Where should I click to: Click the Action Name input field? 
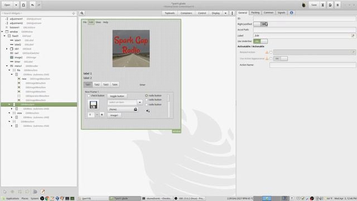[x=312, y=65]
